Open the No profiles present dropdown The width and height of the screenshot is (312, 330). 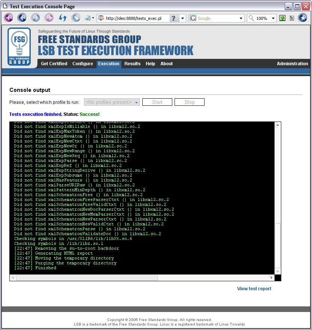112,102
